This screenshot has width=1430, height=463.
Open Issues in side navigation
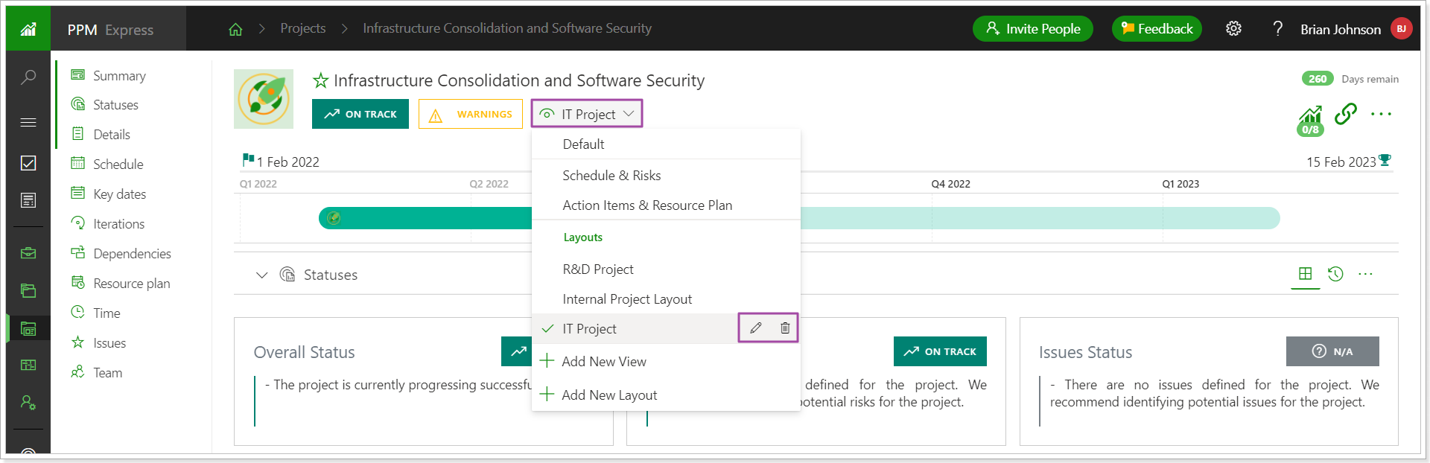(x=98, y=342)
